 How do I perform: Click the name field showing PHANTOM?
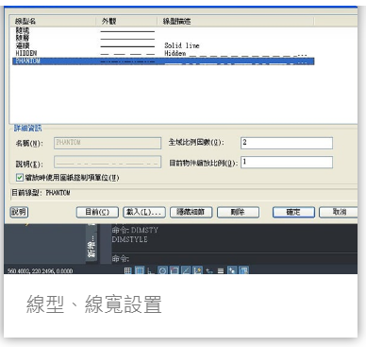pos(108,143)
